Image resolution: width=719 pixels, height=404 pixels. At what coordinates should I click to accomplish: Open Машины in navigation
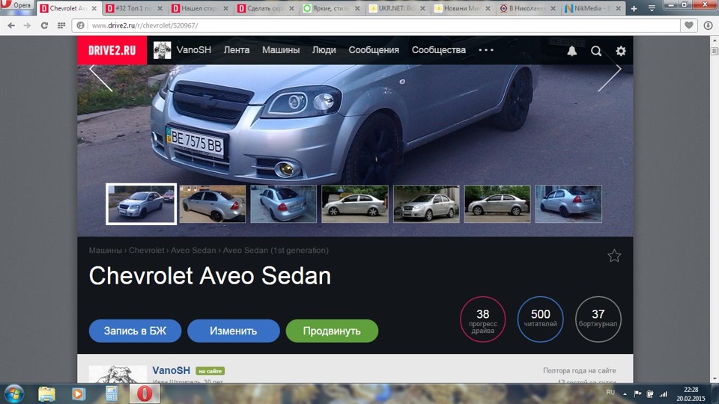click(x=281, y=50)
